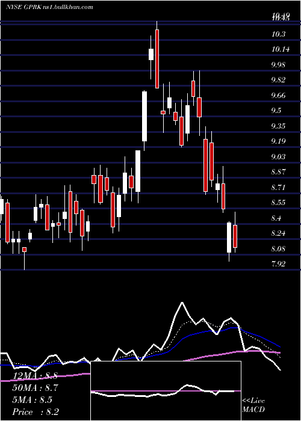Image resolution: width=301 pixels, height=421 pixels.
Task: Click the NYSE GPRK chart title
Action: [x=49, y=7]
